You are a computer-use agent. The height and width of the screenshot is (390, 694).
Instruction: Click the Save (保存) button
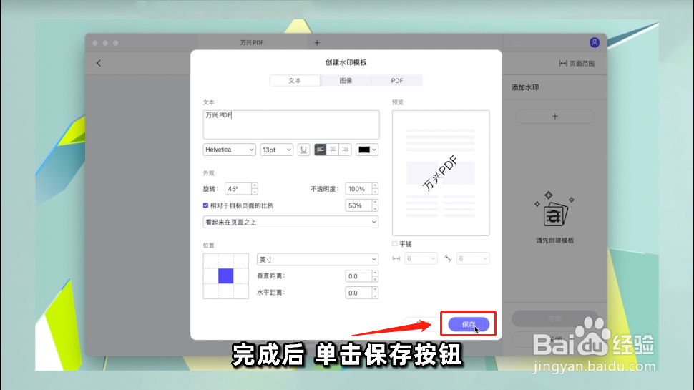pos(469,324)
